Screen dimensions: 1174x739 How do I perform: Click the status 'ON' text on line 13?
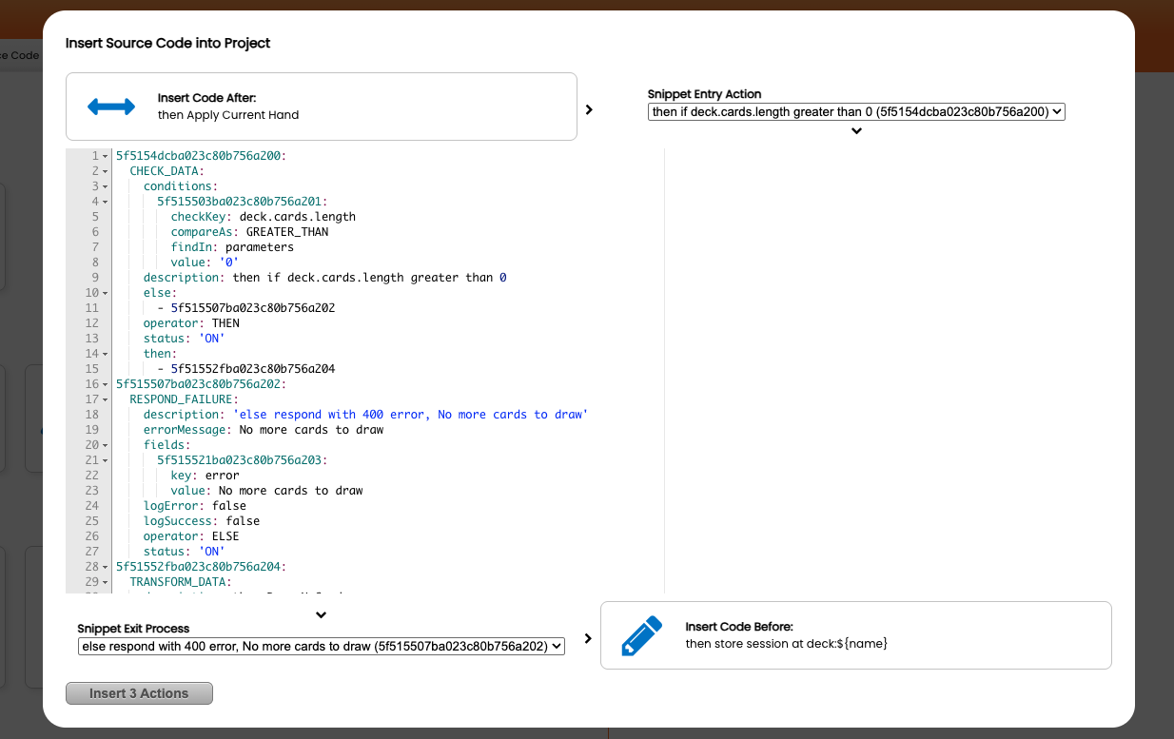click(x=212, y=339)
